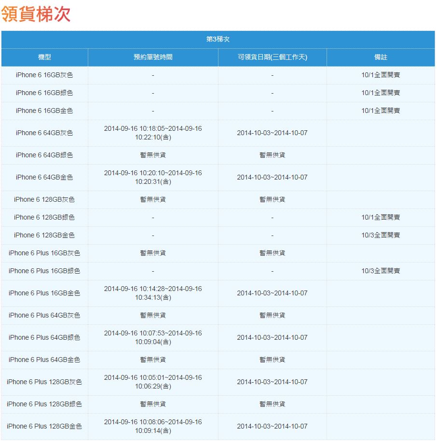This screenshot has height=444, width=437.
Task: Select the iPhone 6 Plus 16GB金色 row label
Action: (44, 293)
